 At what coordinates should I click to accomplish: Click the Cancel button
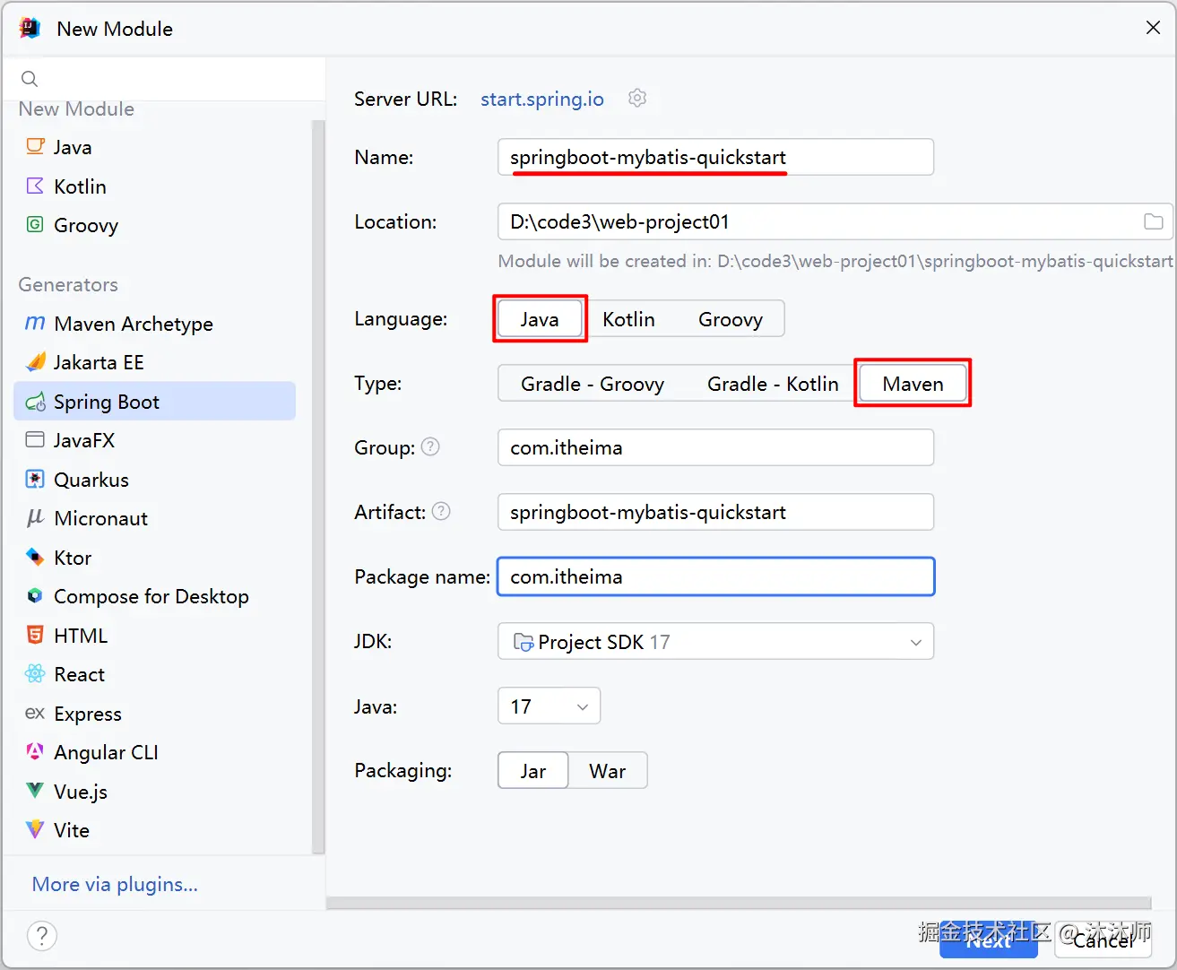click(1102, 940)
